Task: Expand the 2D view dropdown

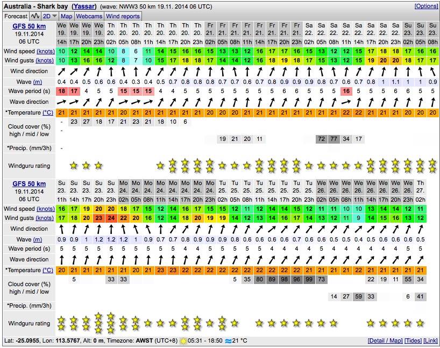Action: pos(50,16)
